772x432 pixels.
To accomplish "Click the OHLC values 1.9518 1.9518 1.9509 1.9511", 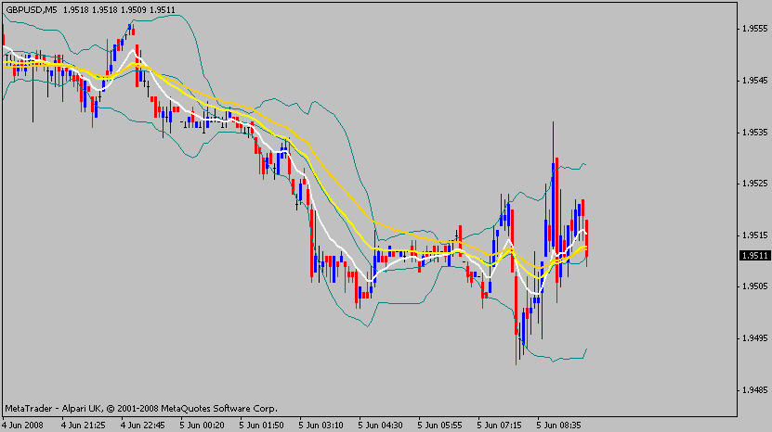I will click(119, 10).
